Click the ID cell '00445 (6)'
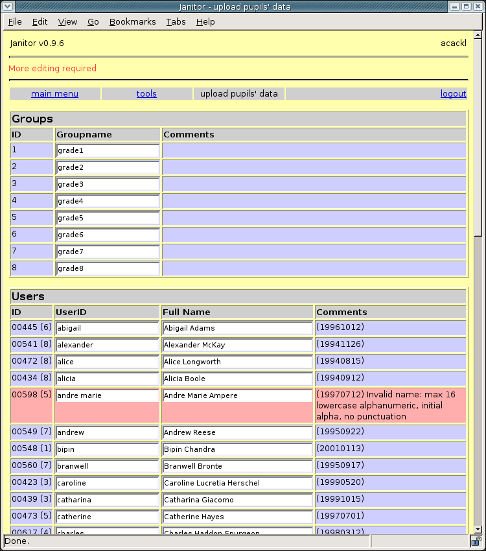 (x=32, y=327)
